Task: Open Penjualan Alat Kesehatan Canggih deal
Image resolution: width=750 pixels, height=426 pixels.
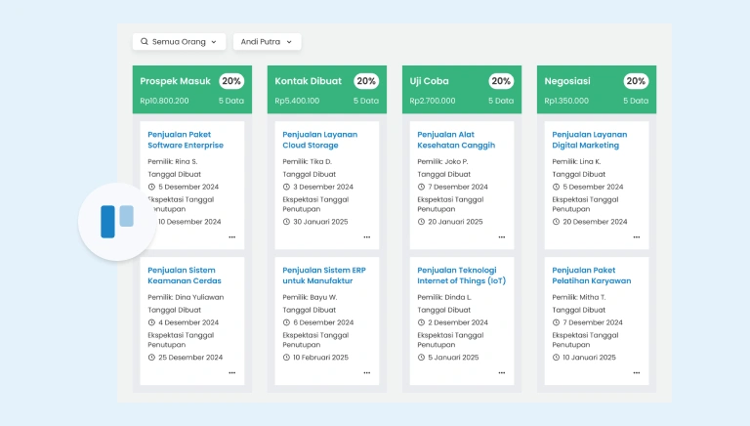Action: pyautogui.click(x=456, y=140)
